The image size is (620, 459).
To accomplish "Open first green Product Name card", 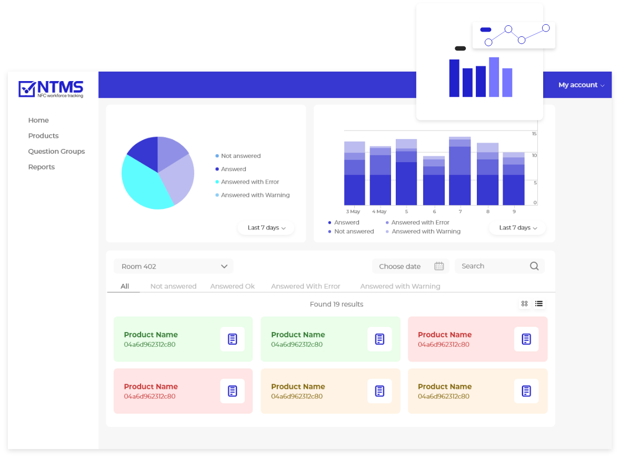I will (x=183, y=339).
